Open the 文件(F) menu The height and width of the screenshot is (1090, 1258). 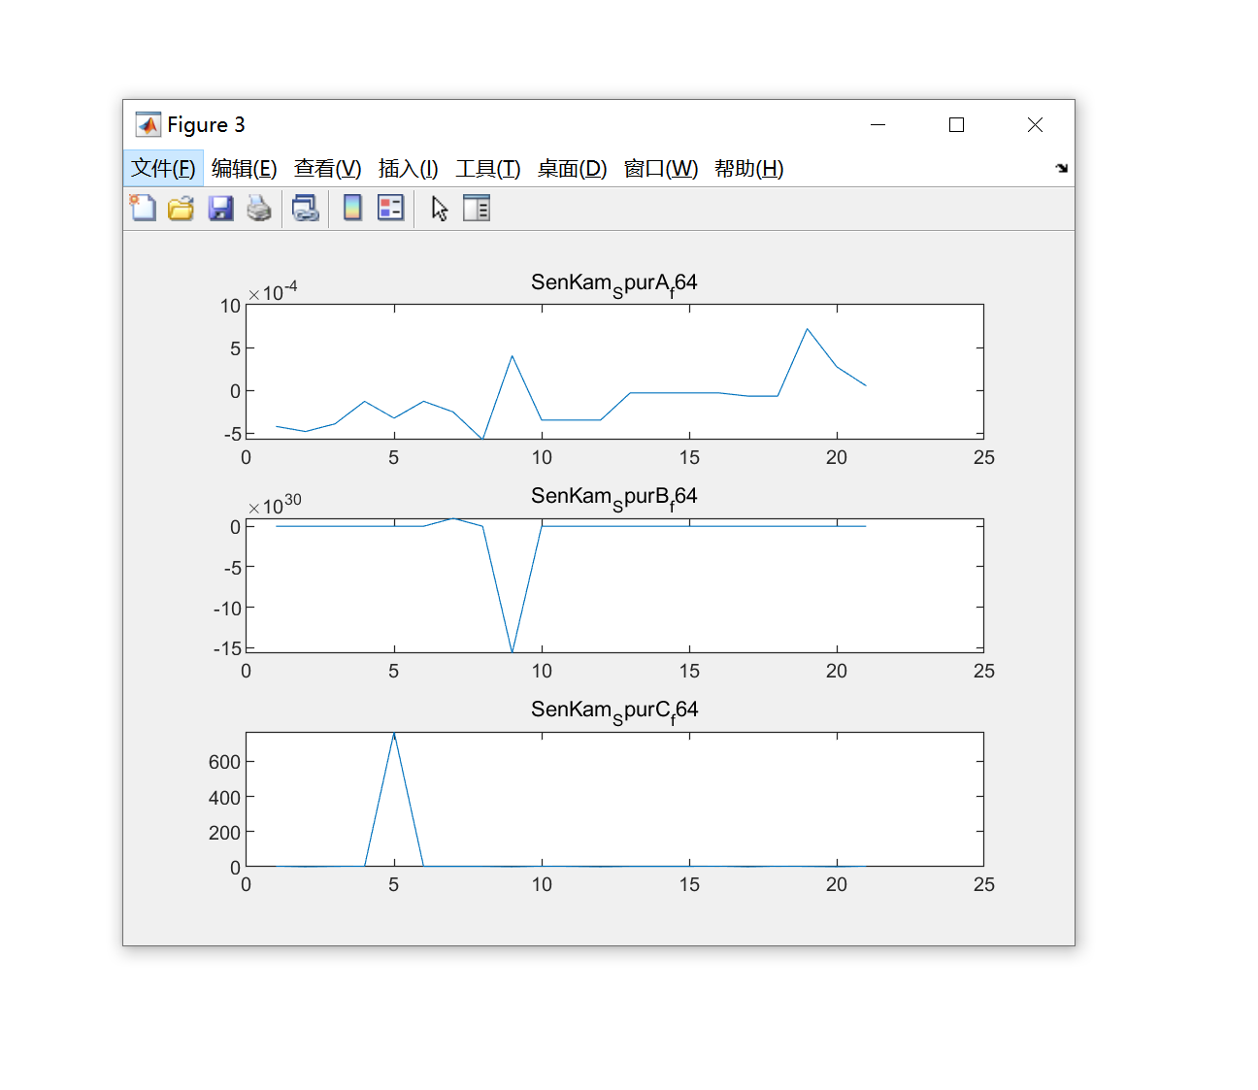point(163,169)
